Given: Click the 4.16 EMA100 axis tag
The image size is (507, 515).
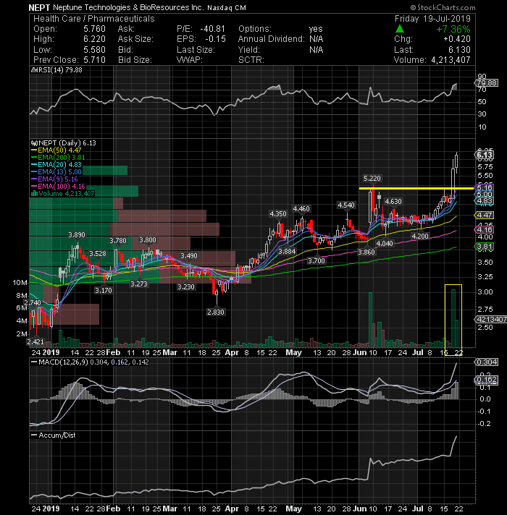Looking at the screenshot, I should coord(485,229).
